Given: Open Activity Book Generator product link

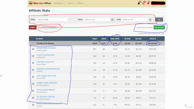Looking at the screenshot, I should (46, 48).
